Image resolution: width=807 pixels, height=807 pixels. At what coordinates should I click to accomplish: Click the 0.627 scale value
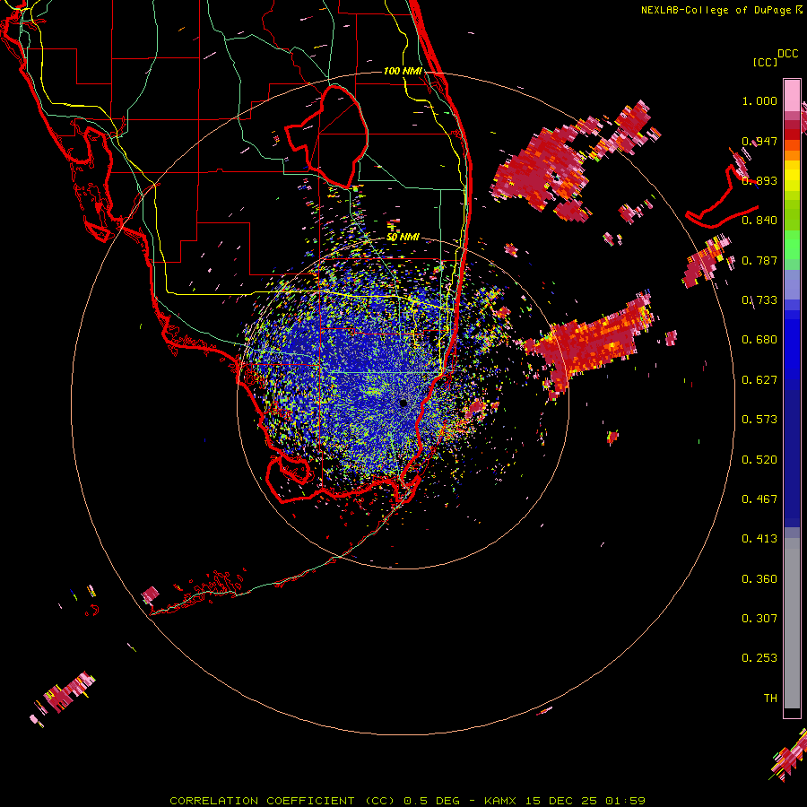[x=759, y=380]
